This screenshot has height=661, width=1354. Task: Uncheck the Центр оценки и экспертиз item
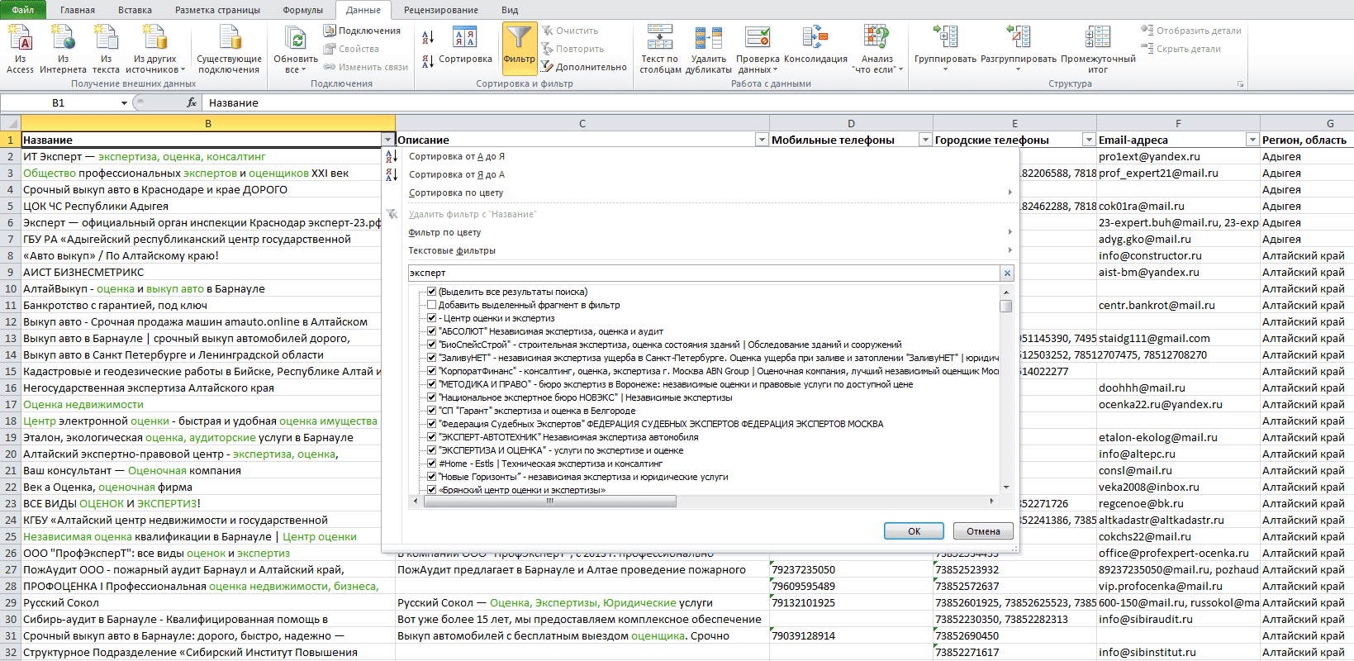coord(431,318)
